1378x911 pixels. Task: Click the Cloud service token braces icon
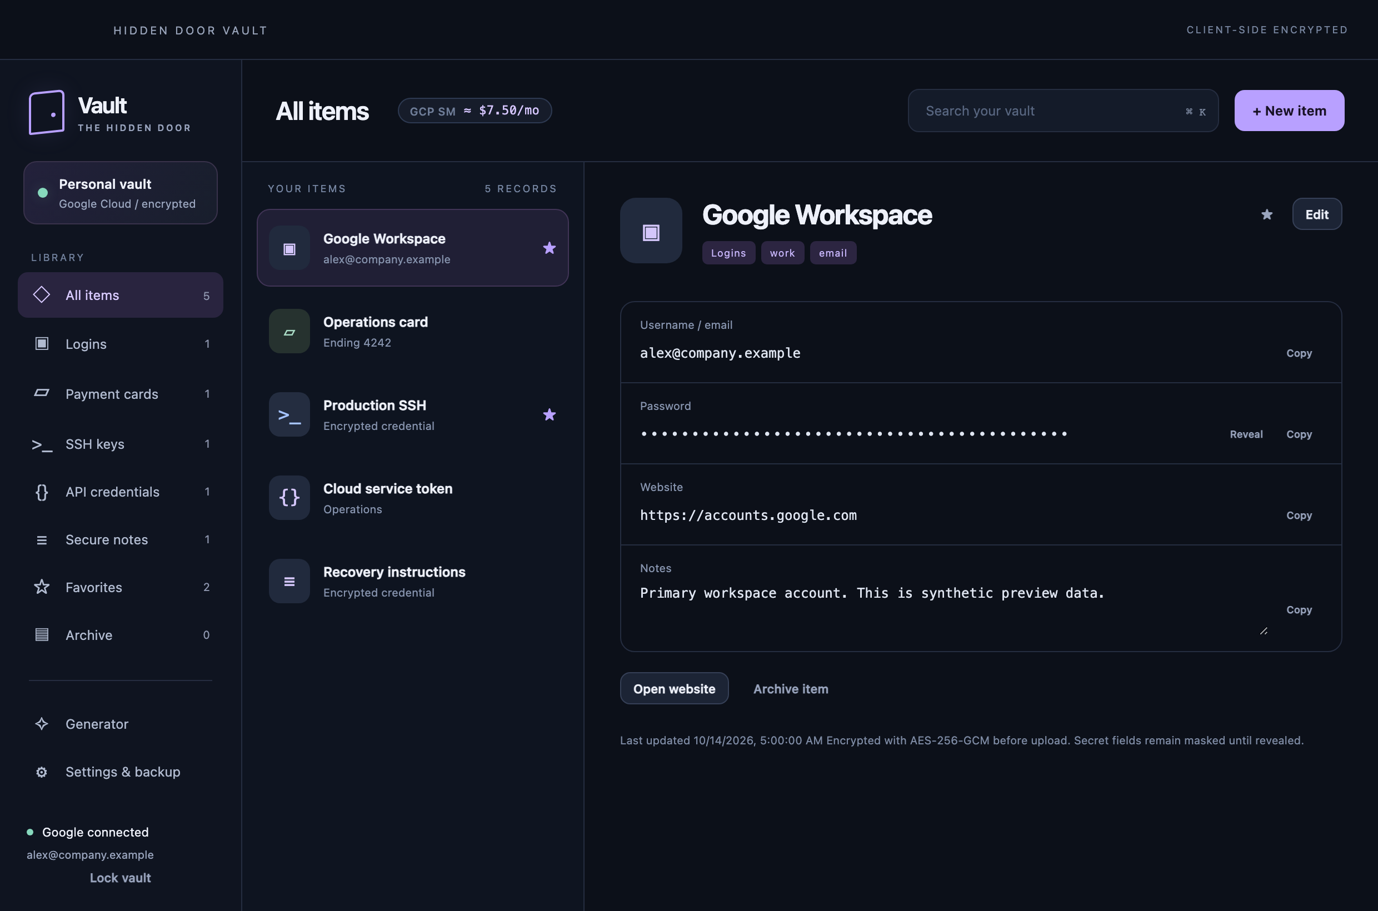[289, 498]
